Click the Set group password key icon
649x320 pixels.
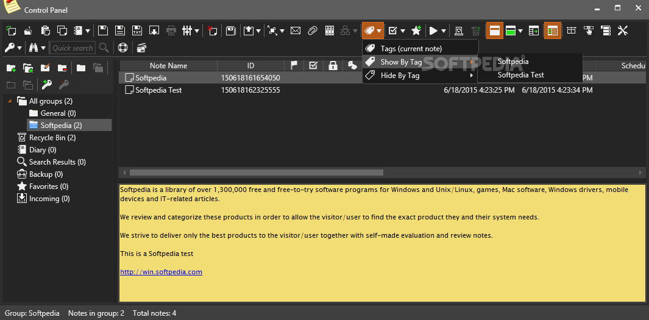click(x=47, y=85)
